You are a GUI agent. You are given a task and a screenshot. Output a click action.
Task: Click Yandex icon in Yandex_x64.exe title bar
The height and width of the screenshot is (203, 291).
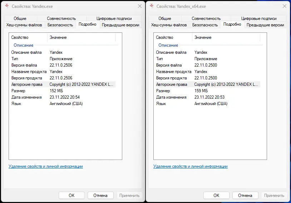coord(152,6)
